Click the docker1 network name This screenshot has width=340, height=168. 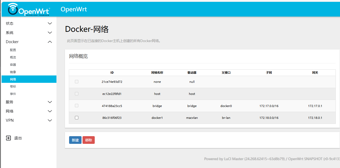tap(157, 118)
